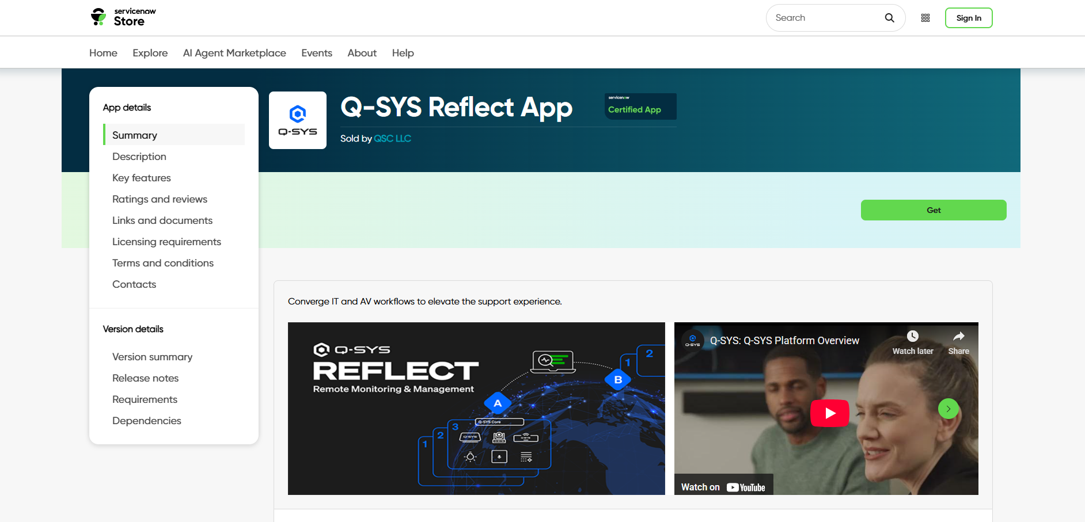This screenshot has width=1085, height=522.
Task: Play the Q-SYS Platform Overview video
Action: coord(829,413)
